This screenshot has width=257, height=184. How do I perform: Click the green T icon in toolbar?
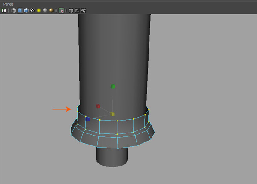point(4,10)
